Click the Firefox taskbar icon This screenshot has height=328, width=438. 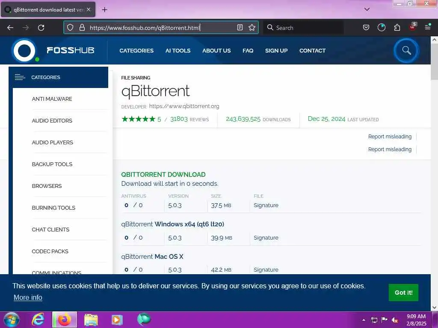(x=65, y=319)
